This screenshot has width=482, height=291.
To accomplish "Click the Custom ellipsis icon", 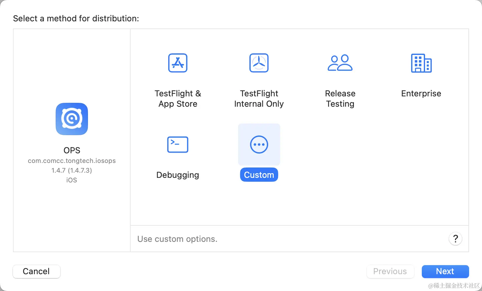I will [x=259, y=145].
